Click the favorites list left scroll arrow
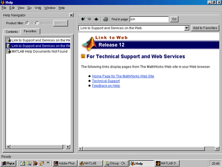Screen dimensions: 222x167 point(8,147)
